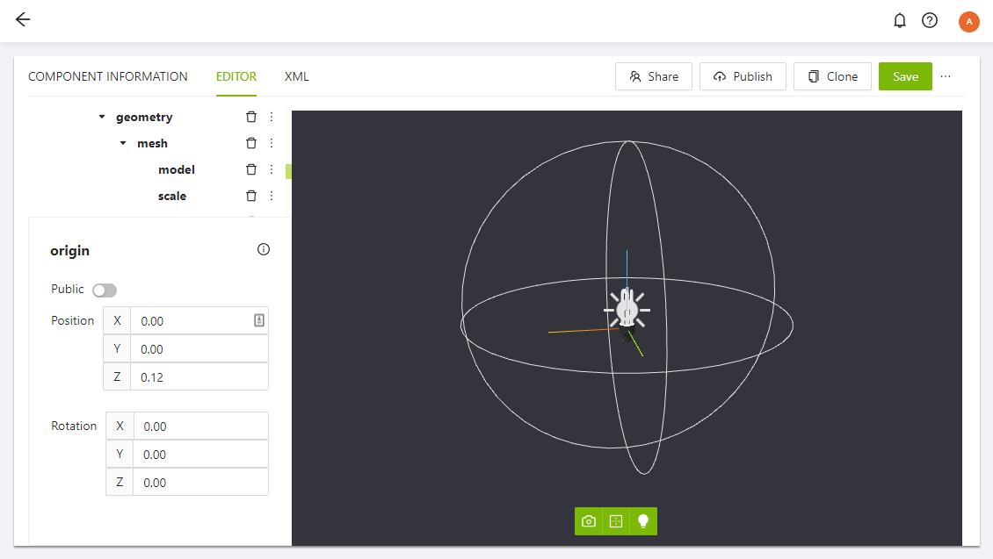
Task: Click the stepper on the Position X field
Action: tap(258, 320)
